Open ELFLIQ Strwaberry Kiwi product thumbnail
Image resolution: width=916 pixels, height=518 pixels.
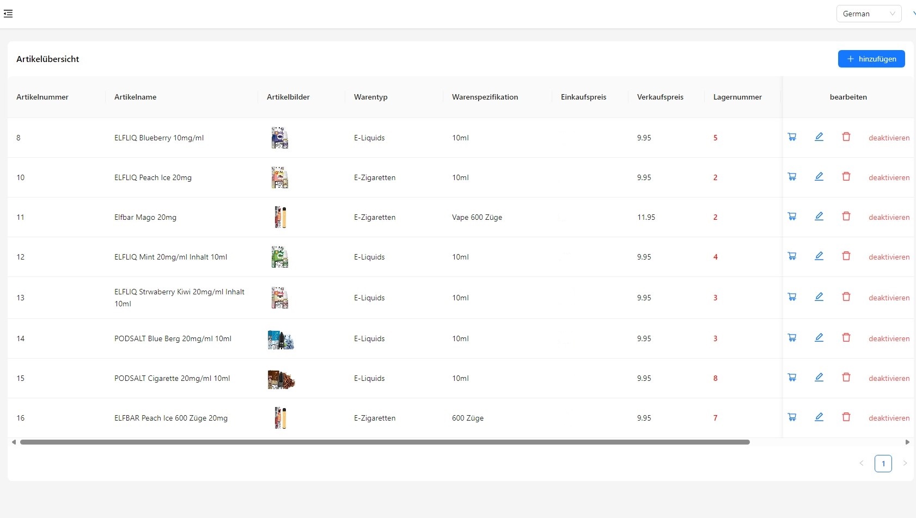280,298
